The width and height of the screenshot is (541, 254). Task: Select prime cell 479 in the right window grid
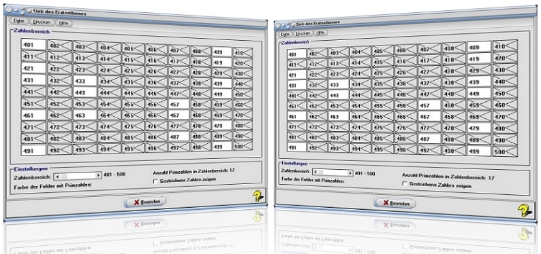pos(479,128)
